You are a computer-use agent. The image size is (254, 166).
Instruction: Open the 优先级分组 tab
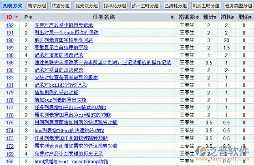click(x=87, y=6)
